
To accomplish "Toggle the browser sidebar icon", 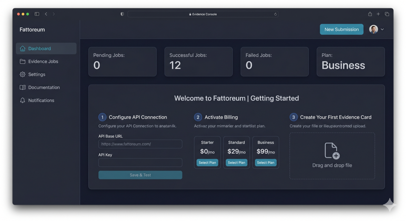I will (x=37, y=14).
